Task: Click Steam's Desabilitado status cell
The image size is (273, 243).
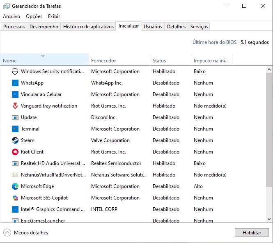Action: 166,140
